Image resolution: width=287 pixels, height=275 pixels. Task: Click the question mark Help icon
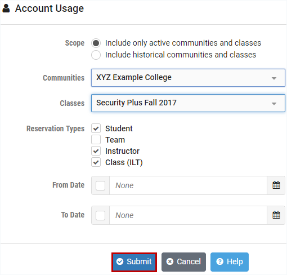point(219,261)
